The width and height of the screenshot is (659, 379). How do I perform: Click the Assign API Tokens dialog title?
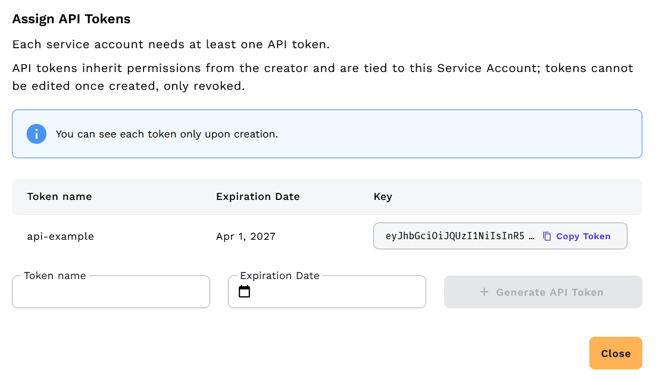(x=71, y=18)
